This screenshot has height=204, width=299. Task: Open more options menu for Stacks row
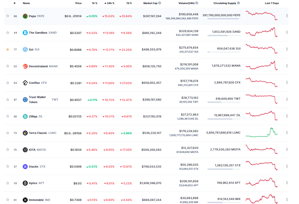coord(287,166)
